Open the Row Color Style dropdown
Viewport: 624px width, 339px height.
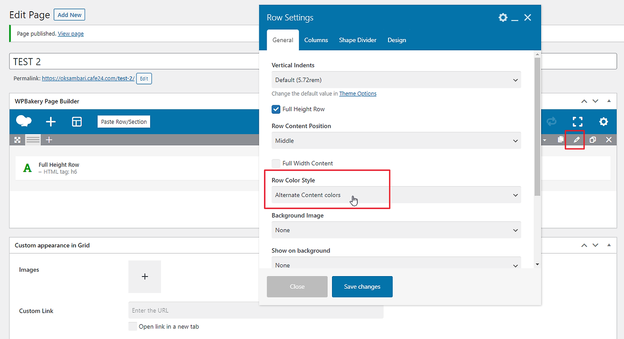pyautogui.click(x=396, y=195)
